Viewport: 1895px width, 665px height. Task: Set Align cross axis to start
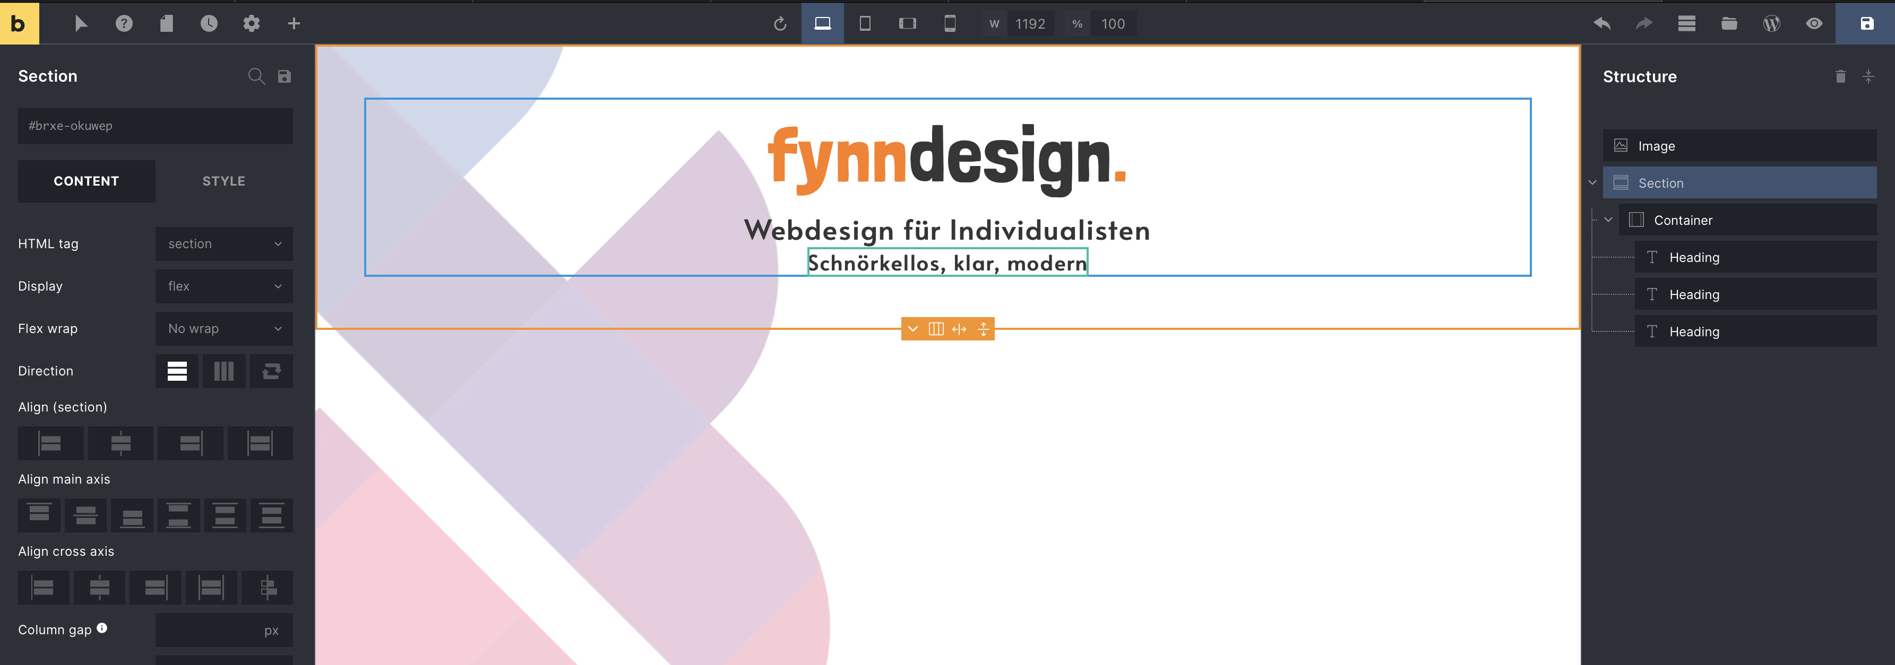(44, 587)
